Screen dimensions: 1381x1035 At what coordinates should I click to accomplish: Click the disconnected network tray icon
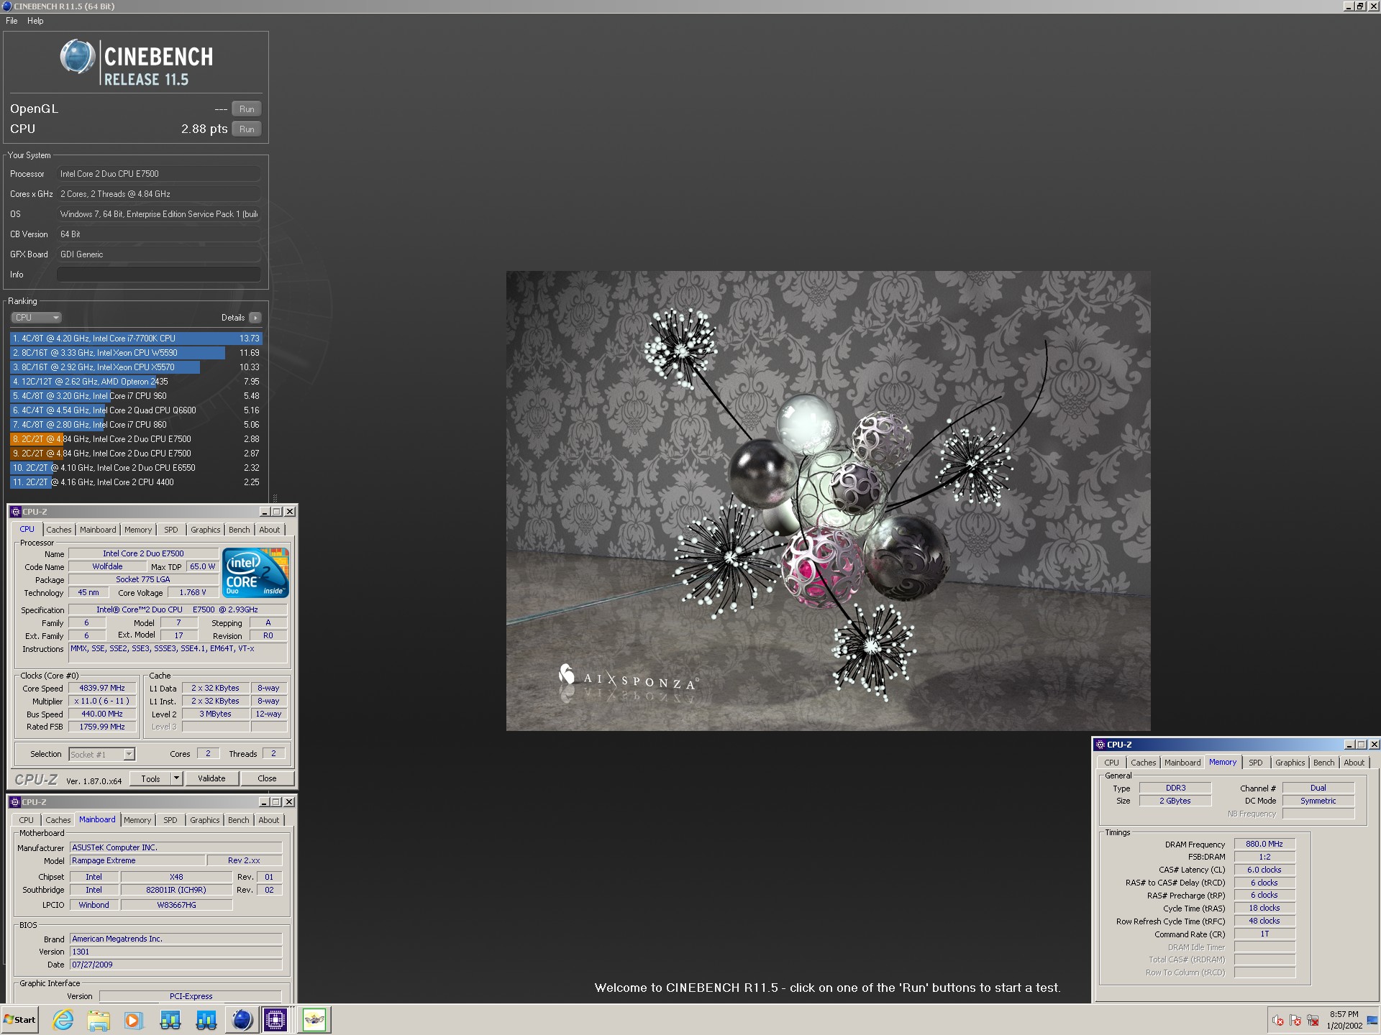tap(1313, 1020)
